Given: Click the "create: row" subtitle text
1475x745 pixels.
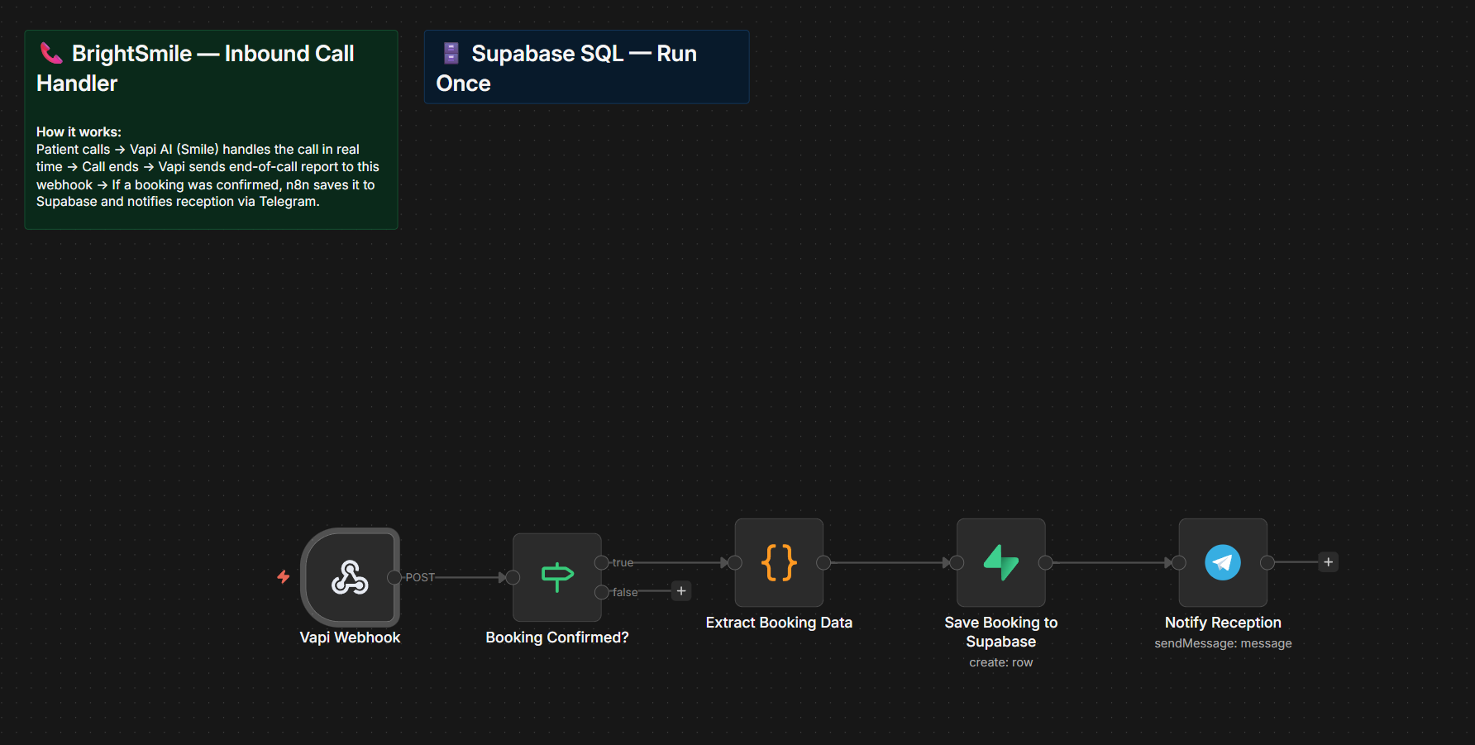Looking at the screenshot, I should click(x=1001, y=662).
